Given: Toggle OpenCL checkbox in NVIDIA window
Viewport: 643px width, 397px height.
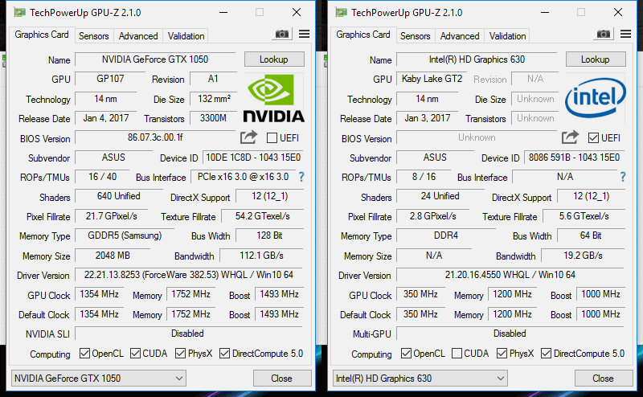Looking at the screenshot, I should 85,353.
